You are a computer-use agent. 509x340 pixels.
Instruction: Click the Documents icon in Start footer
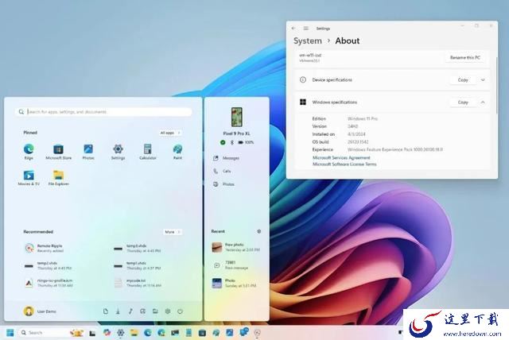106,311
